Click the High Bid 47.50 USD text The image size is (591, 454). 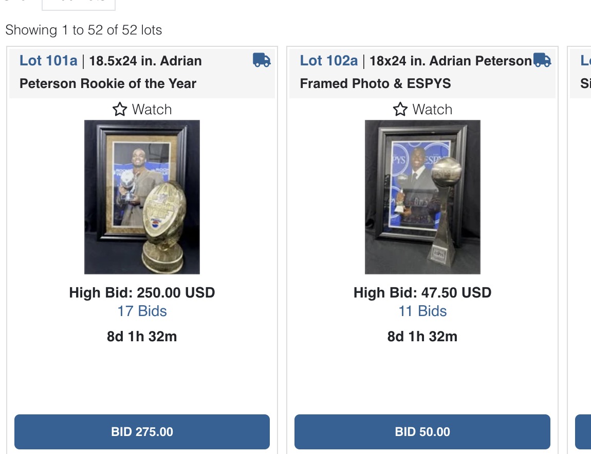422,293
